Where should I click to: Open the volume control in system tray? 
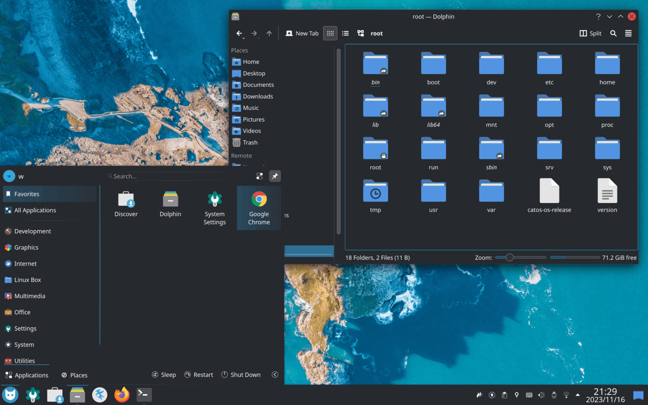click(541, 395)
